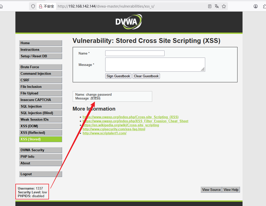Click the insecure connection lock icon
Screen dimensions: 266x206
(41, 7)
